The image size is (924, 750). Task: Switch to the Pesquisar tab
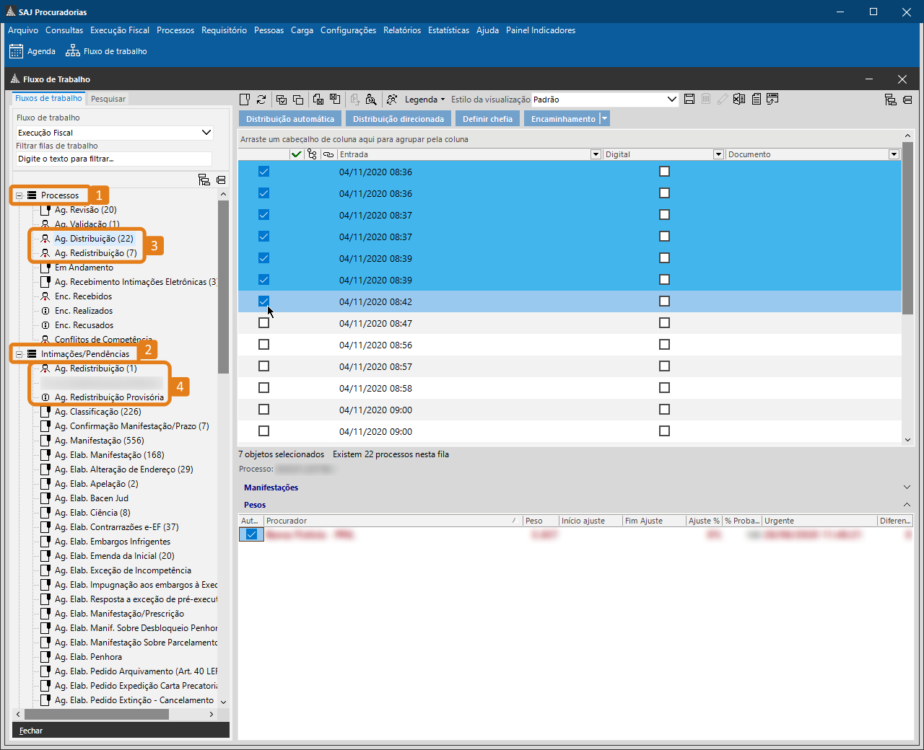108,99
